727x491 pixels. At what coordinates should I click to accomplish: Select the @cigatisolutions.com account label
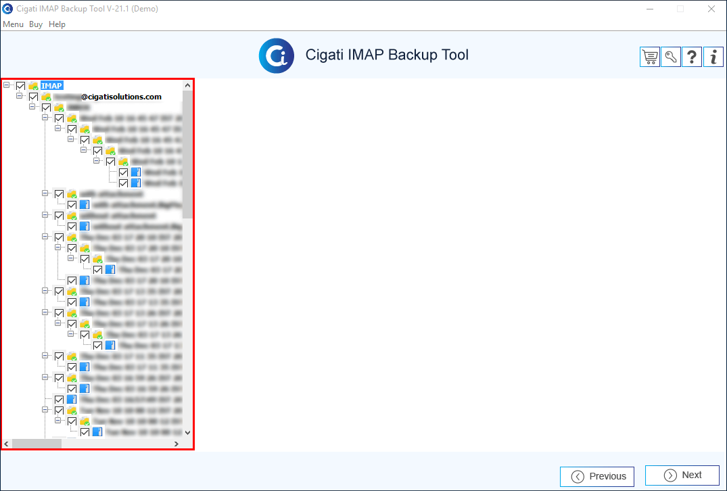(122, 97)
